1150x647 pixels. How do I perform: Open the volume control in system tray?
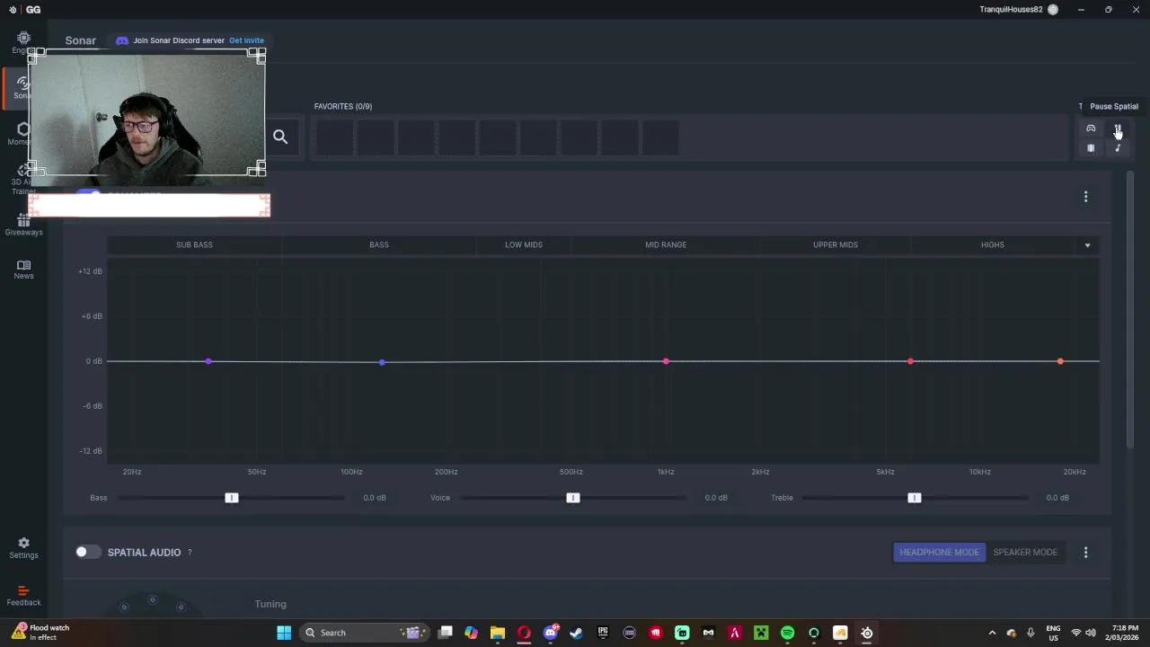coord(1091,633)
